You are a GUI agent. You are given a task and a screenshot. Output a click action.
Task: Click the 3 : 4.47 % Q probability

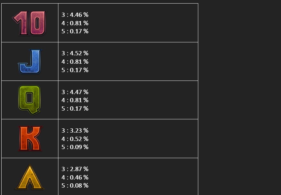pyautogui.click(x=75, y=92)
